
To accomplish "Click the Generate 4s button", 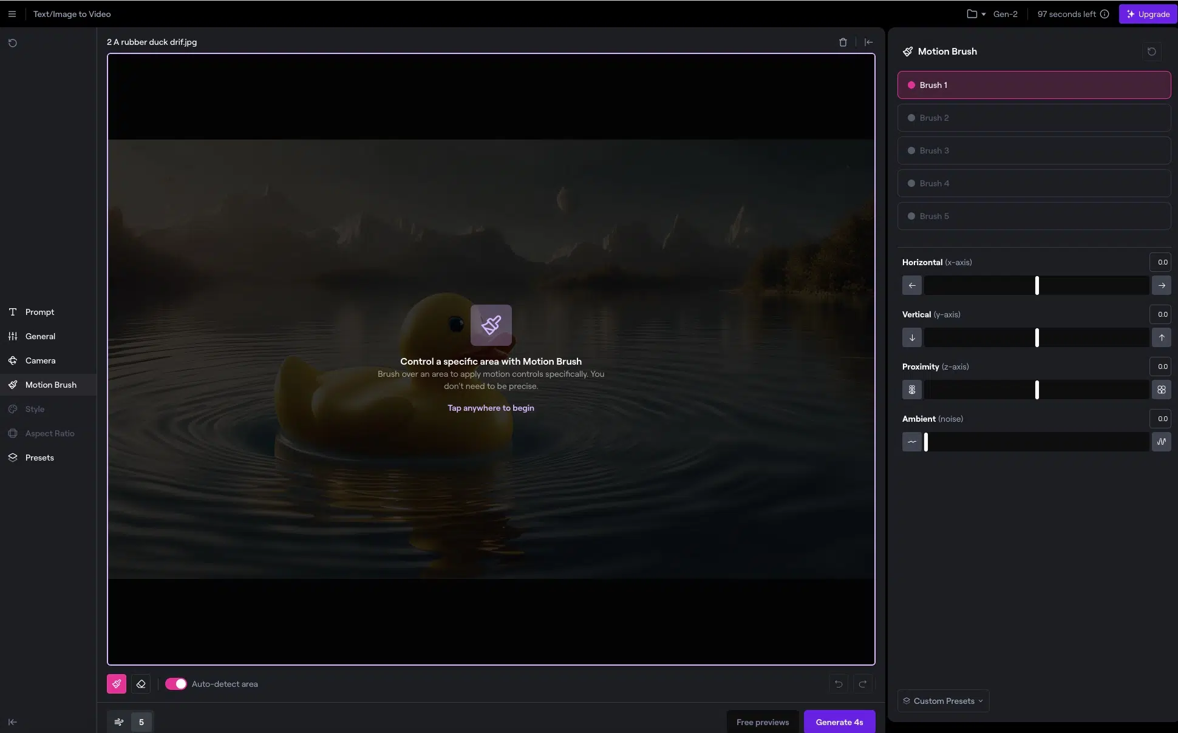I will (x=839, y=722).
